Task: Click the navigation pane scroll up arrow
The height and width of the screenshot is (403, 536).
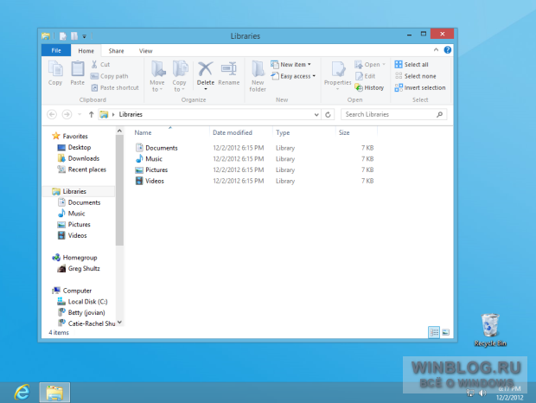Action: pyautogui.click(x=119, y=131)
